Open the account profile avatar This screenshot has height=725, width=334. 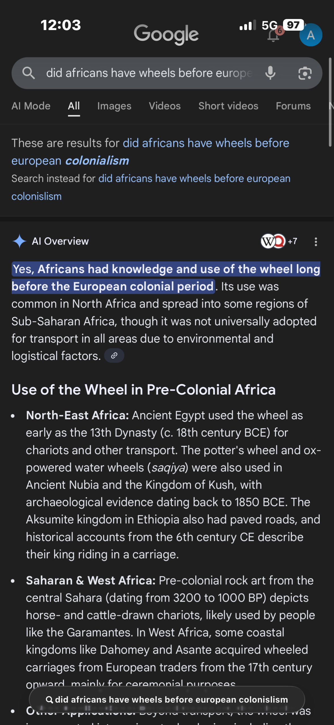coord(310,35)
